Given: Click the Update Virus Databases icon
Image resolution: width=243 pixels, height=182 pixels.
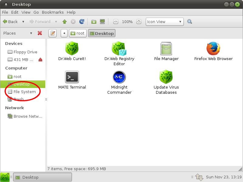Looking at the screenshot, I should pyautogui.click(x=166, y=82).
